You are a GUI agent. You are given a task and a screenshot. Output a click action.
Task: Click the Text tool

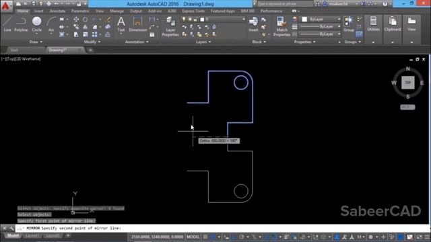(x=121, y=24)
